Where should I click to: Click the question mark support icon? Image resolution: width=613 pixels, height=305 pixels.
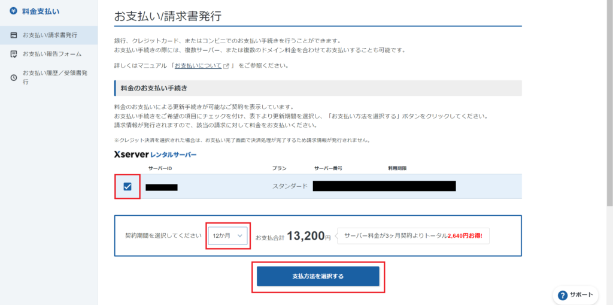[x=563, y=295]
